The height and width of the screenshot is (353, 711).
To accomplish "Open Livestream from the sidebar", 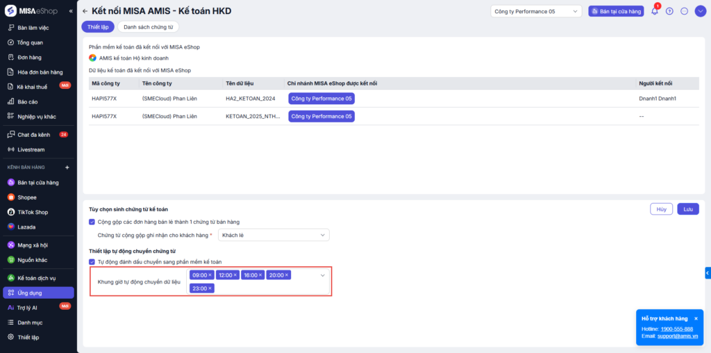I will click(31, 149).
